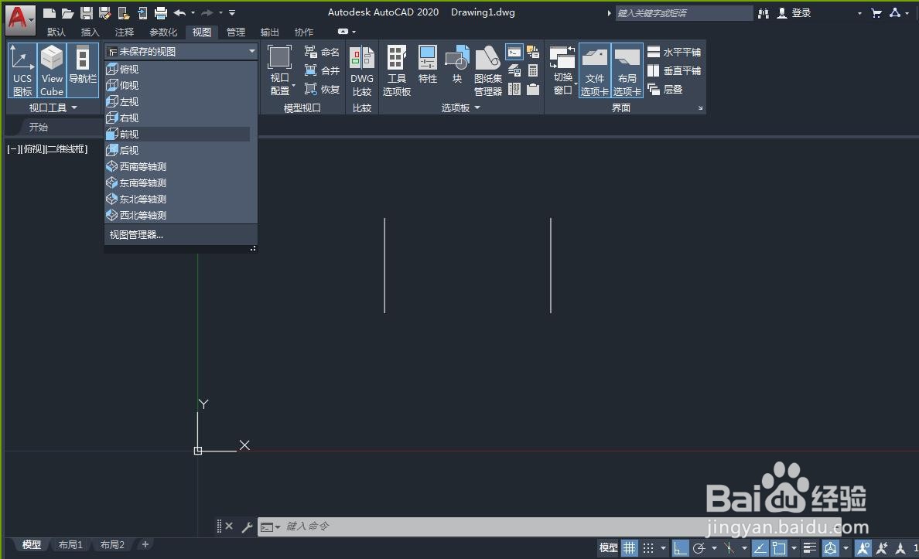Screen dimensions: 919x559
Task: Switch to the 默认 ribbon tab
Action: coord(56,32)
